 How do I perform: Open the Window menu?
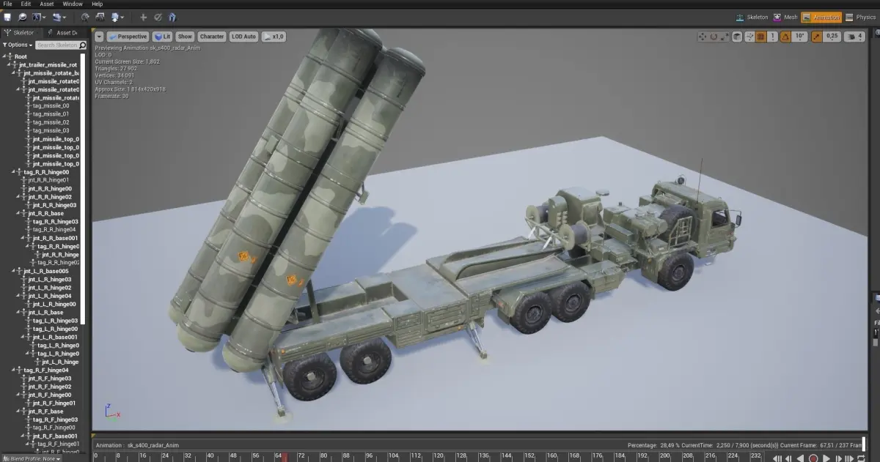pos(73,4)
